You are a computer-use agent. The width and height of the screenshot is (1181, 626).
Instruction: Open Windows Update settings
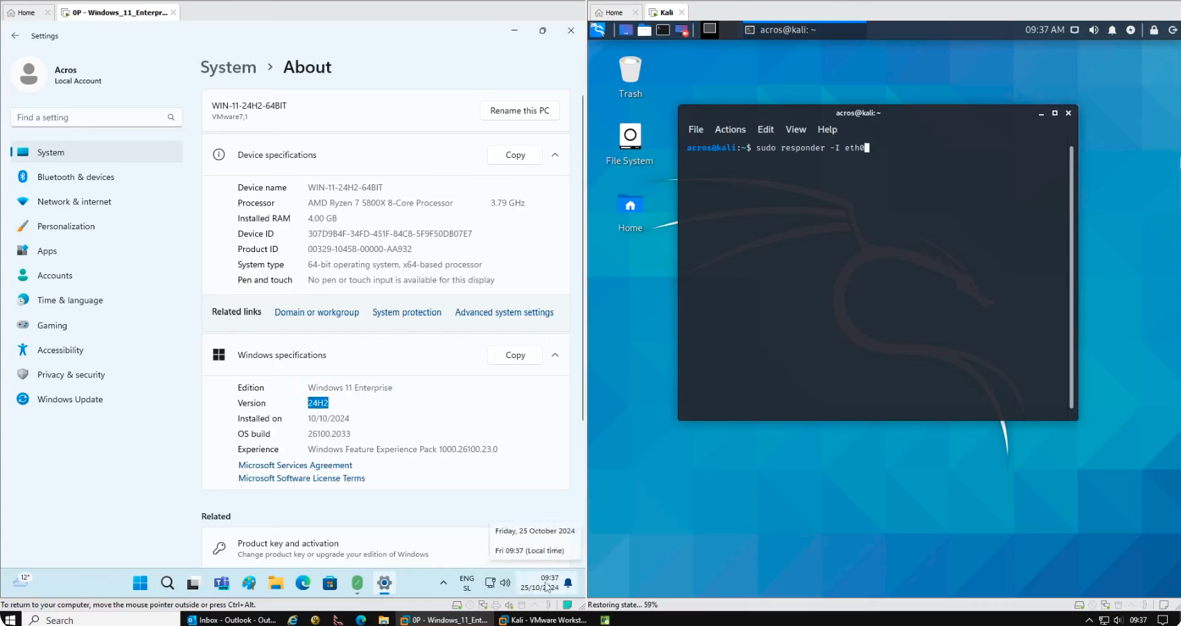(x=96, y=400)
